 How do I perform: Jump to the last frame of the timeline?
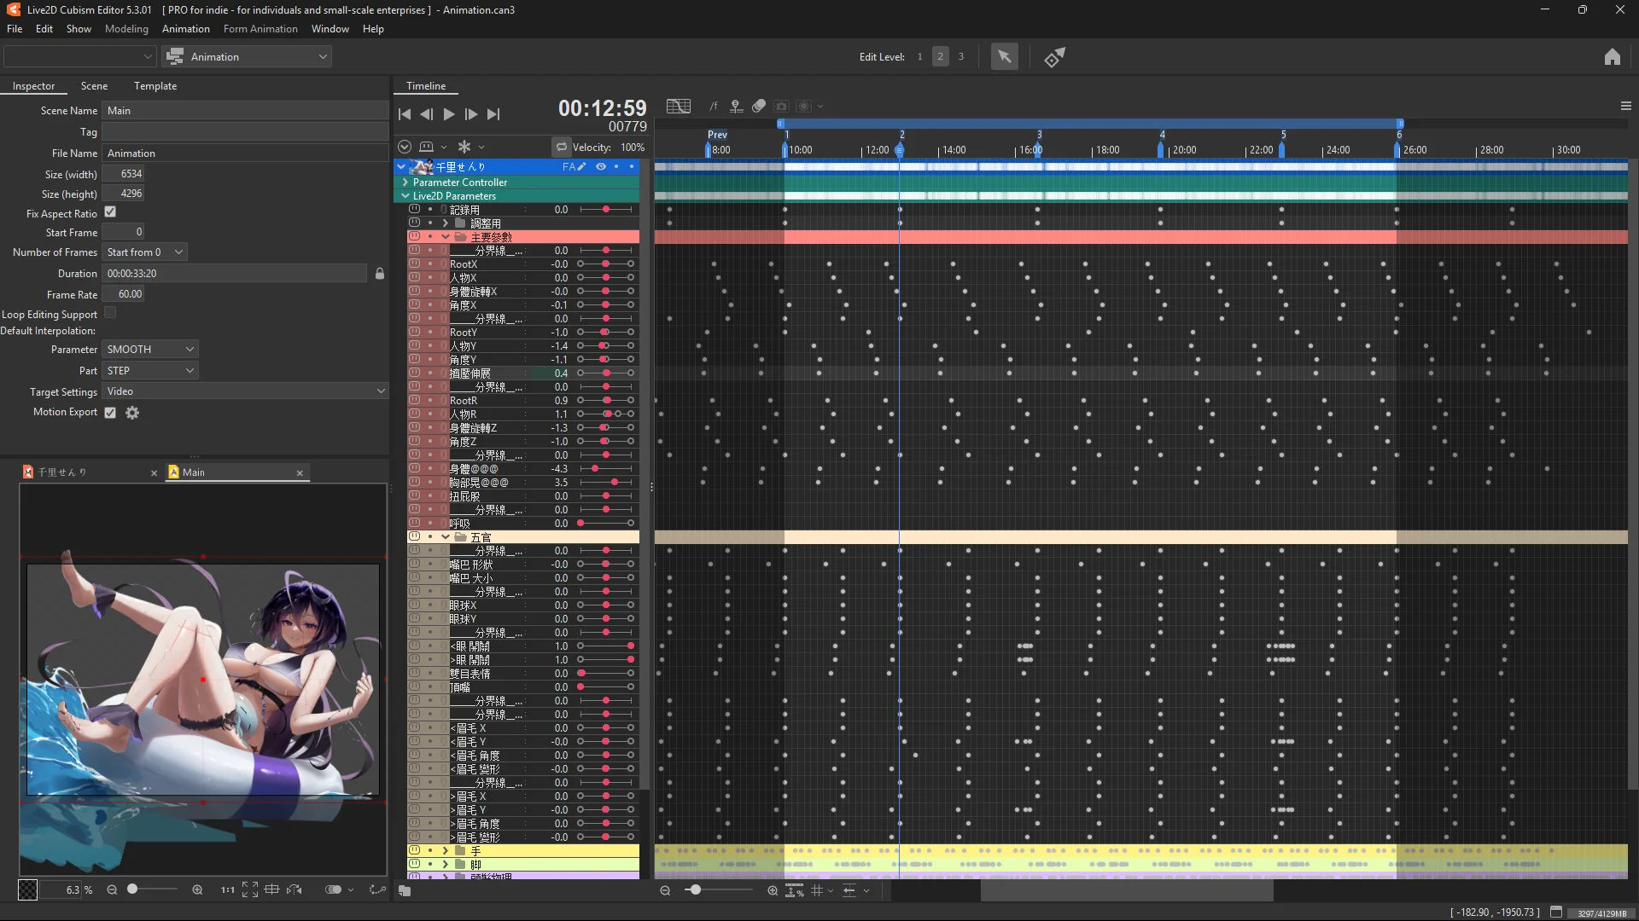[493, 114]
